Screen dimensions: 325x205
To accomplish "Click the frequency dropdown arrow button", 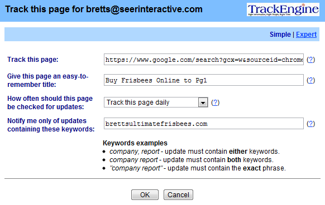I will tap(203, 102).
